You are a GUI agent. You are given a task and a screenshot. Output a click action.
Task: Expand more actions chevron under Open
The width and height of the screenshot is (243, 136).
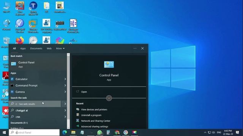(x=109, y=98)
